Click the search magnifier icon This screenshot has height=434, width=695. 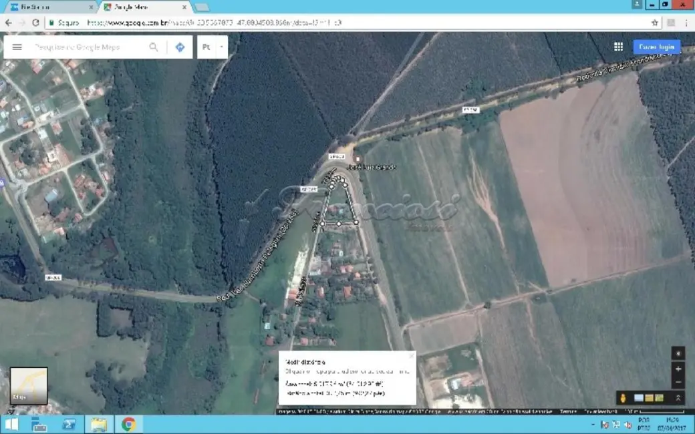click(154, 47)
